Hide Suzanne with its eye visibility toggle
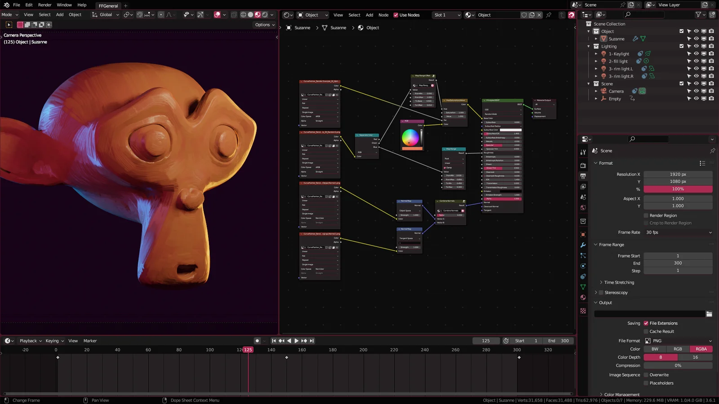Viewport: 719px width, 404px height. 696,39
